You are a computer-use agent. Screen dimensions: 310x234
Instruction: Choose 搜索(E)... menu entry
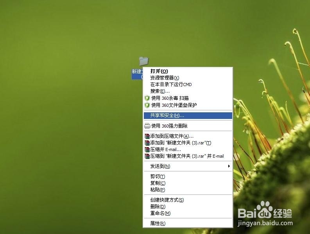click(x=188, y=91)
